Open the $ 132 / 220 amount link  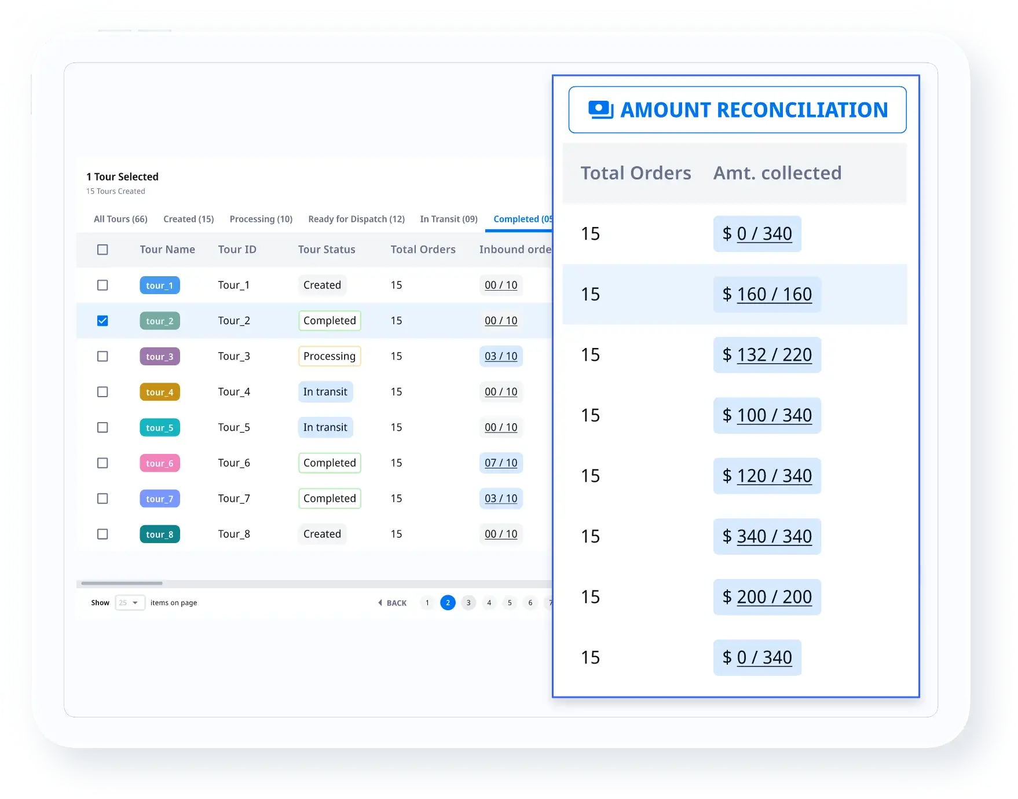click(774, 355)
